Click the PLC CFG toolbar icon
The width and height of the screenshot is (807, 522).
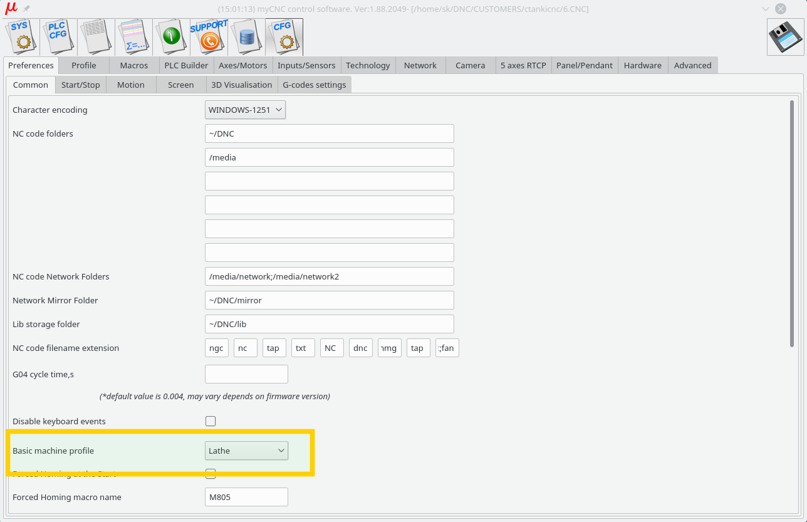pos(59,36)
